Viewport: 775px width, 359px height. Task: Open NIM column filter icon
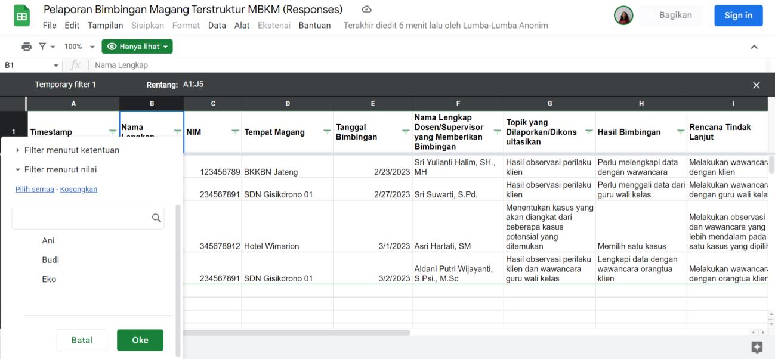click(235, 132)
